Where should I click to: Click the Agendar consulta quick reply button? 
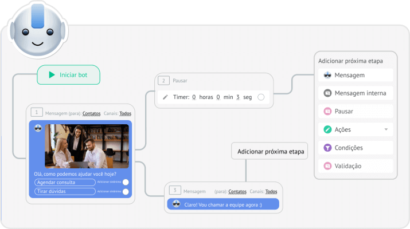[x=65, y=182]
